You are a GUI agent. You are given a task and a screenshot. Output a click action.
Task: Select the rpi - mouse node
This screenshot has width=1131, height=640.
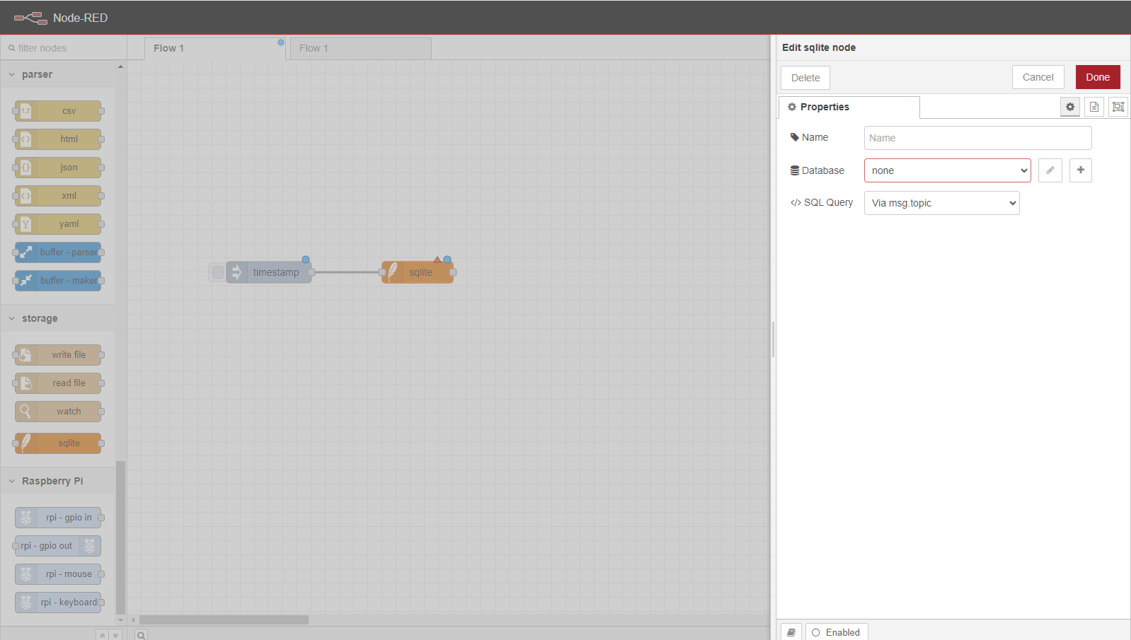[x=58, y=574]
